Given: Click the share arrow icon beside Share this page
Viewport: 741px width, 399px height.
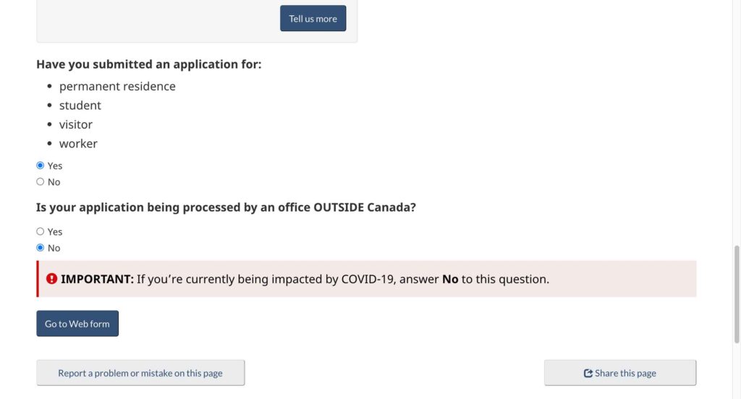Looking at the screenshot, I should coord(588,374).
